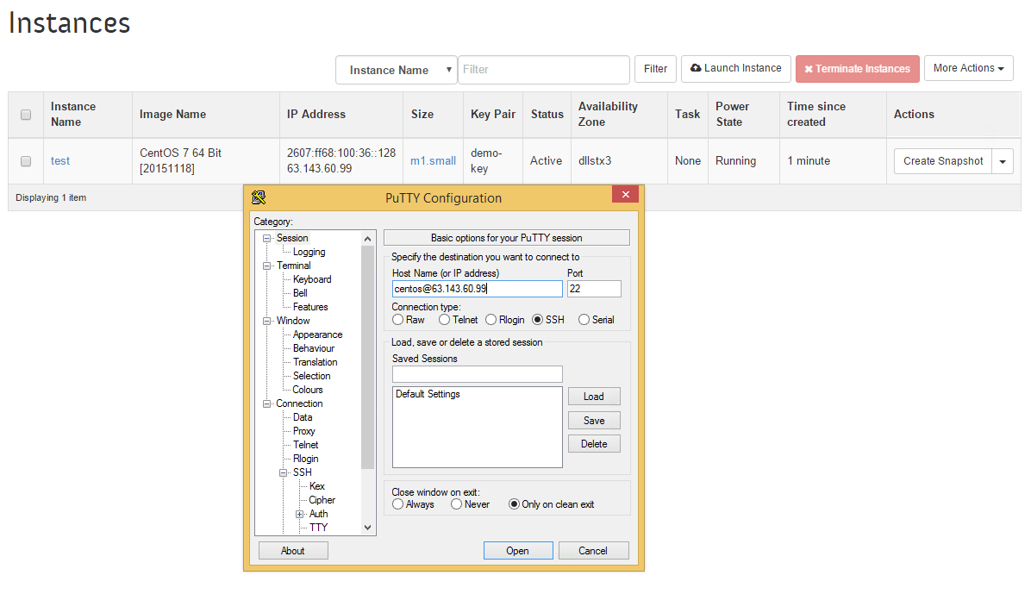
Task: Select Translation category in tree
Action: click(315, 362)
